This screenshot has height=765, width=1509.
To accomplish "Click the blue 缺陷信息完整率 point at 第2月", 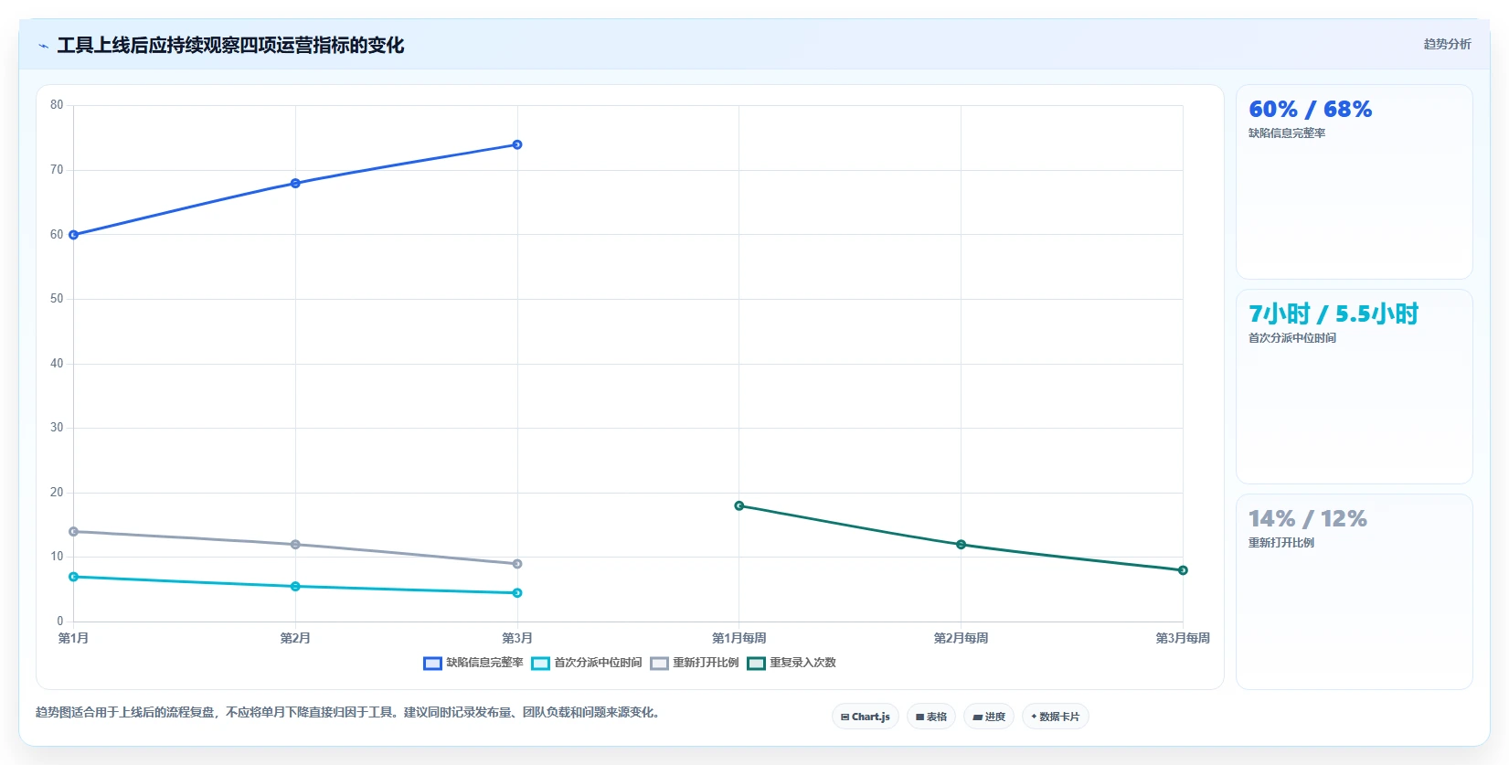I will click(295, 184).
